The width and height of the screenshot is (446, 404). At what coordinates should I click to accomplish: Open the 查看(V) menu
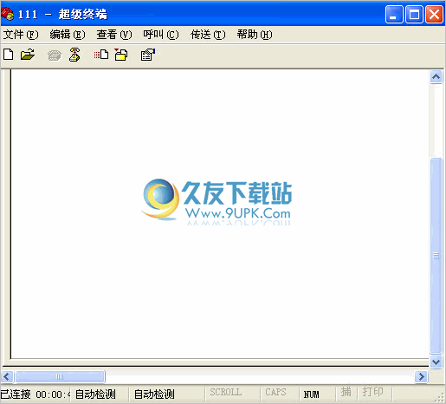(114, 35)
